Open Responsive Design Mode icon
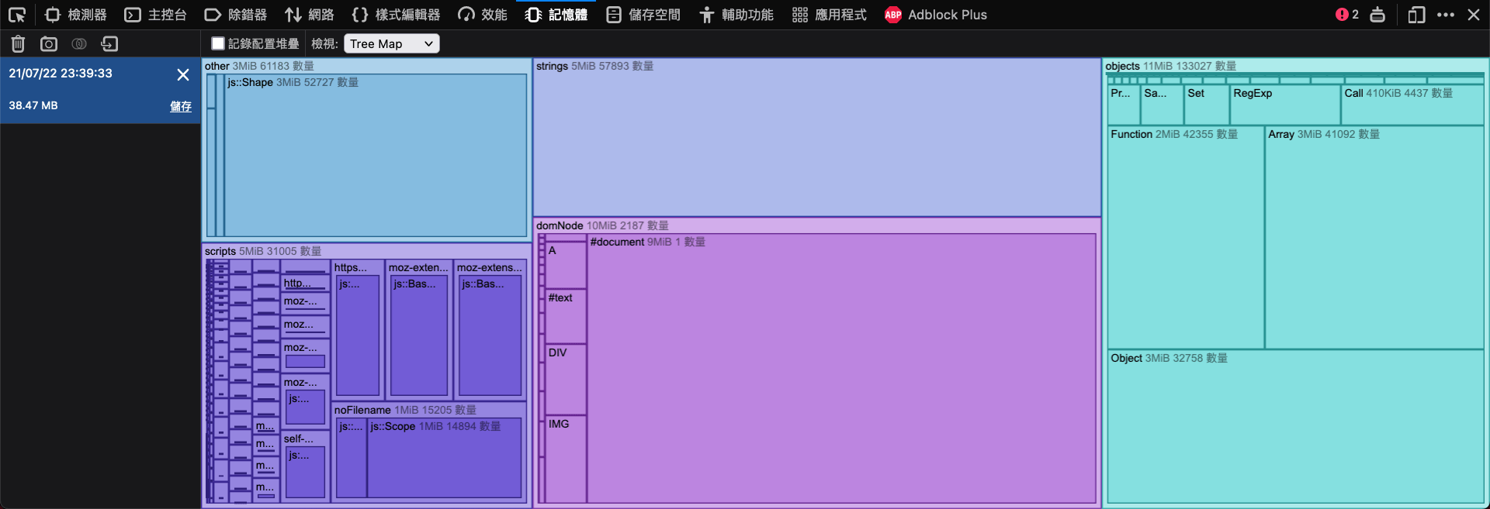The width and height of the screenshot is (1490, 509). [1416, 15]
